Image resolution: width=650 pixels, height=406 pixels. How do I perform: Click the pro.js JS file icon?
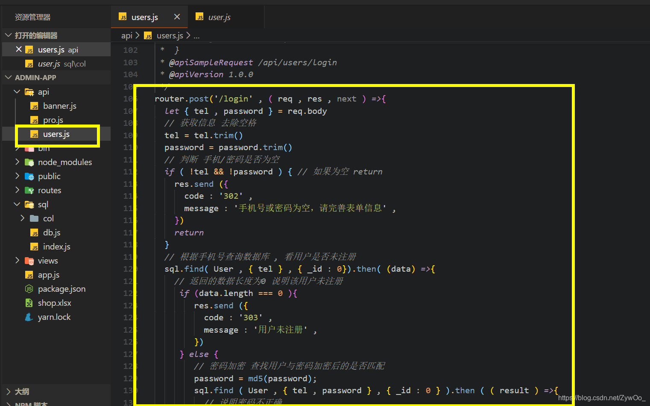click(x=35, y=120)
